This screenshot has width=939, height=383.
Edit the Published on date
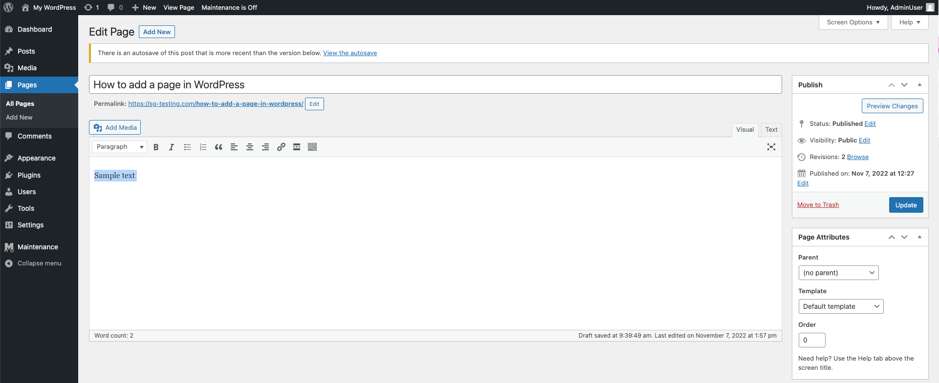(803, 183)
